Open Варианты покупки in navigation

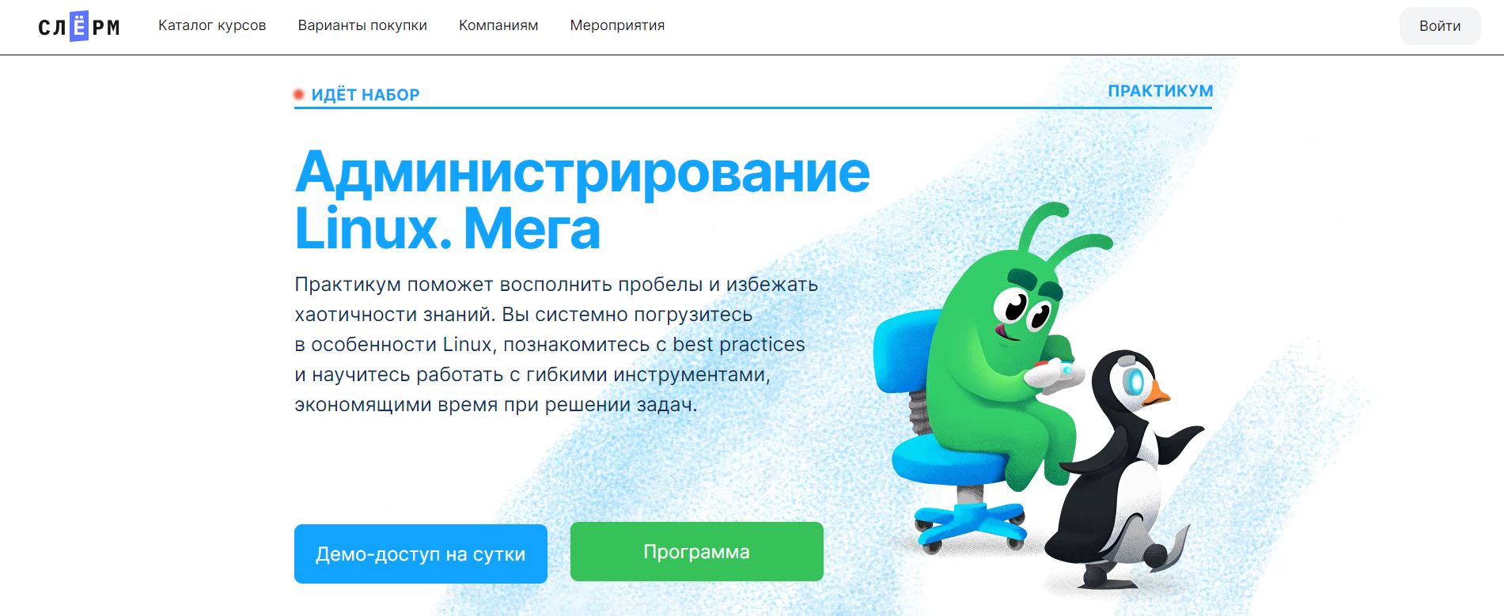click(x=362, y=25)
